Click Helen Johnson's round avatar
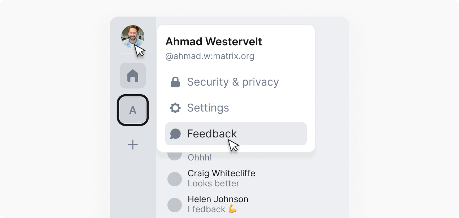 click(x=175, y=205)
